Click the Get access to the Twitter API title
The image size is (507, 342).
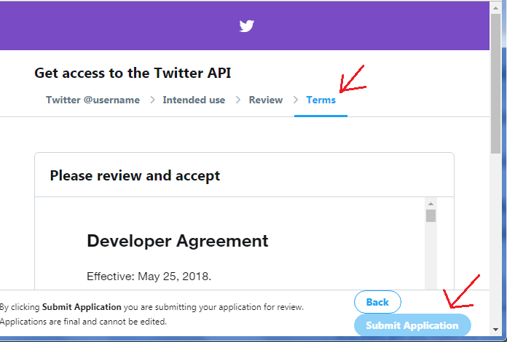point(133,73)
